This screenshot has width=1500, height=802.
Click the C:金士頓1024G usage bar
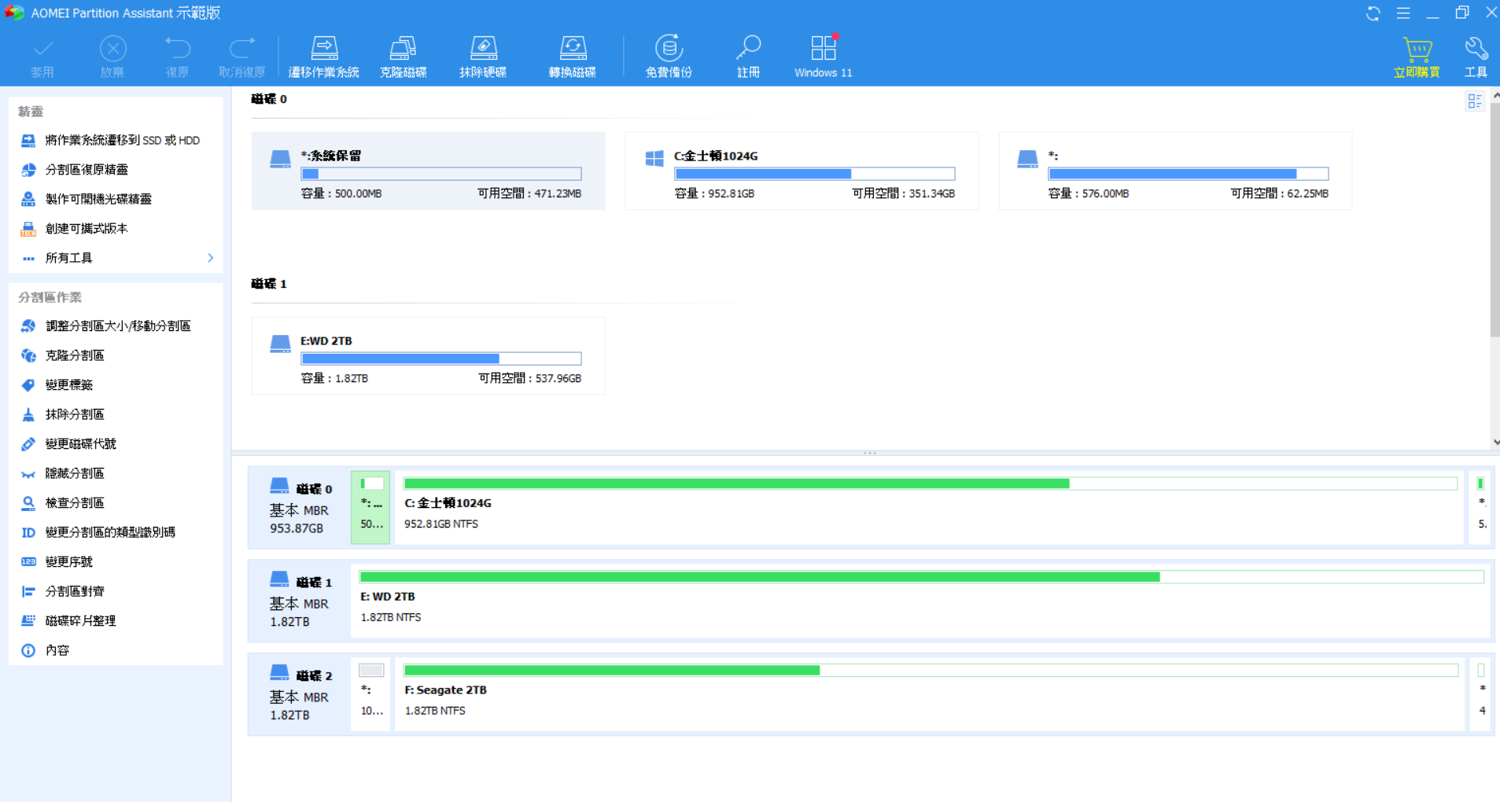pyautogui.click(x=815, y=174)
